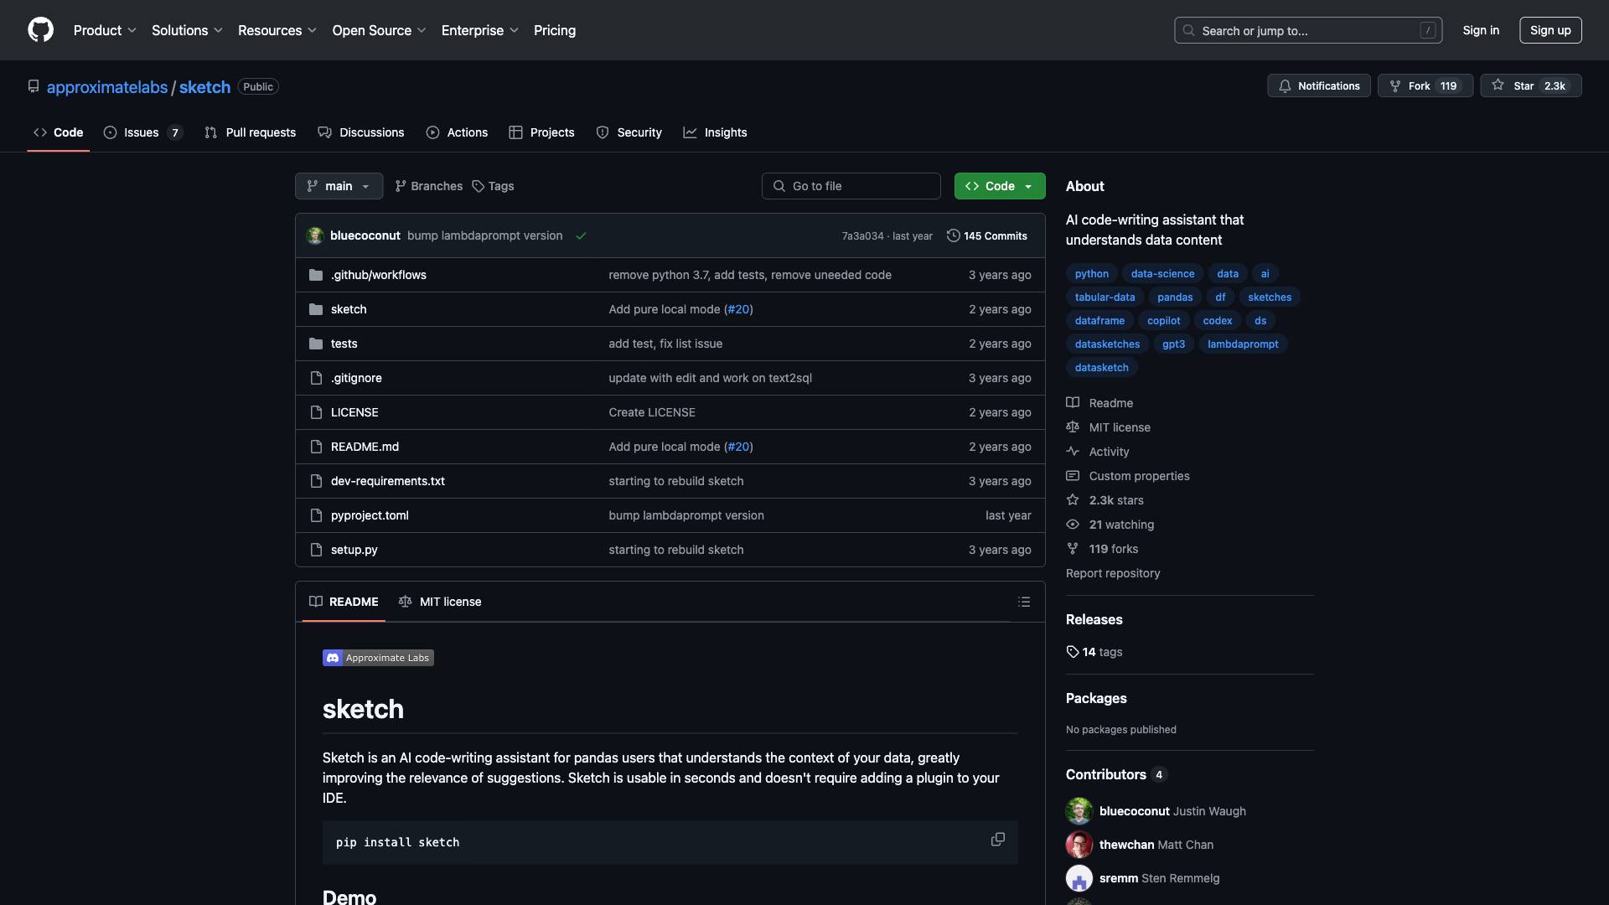1609x905 pixels.
Task: Click the Sign in link
Action: (1481, 30)
